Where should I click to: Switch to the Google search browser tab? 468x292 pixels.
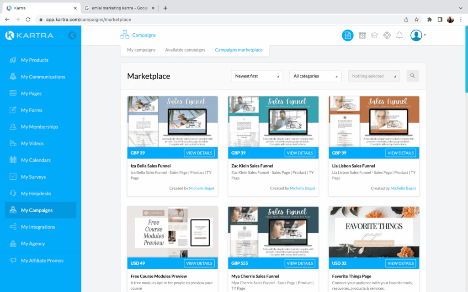tap(119, 8)
